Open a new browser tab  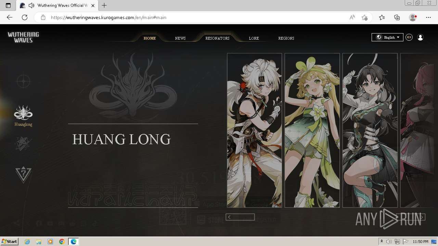click(x=104, y=5)
